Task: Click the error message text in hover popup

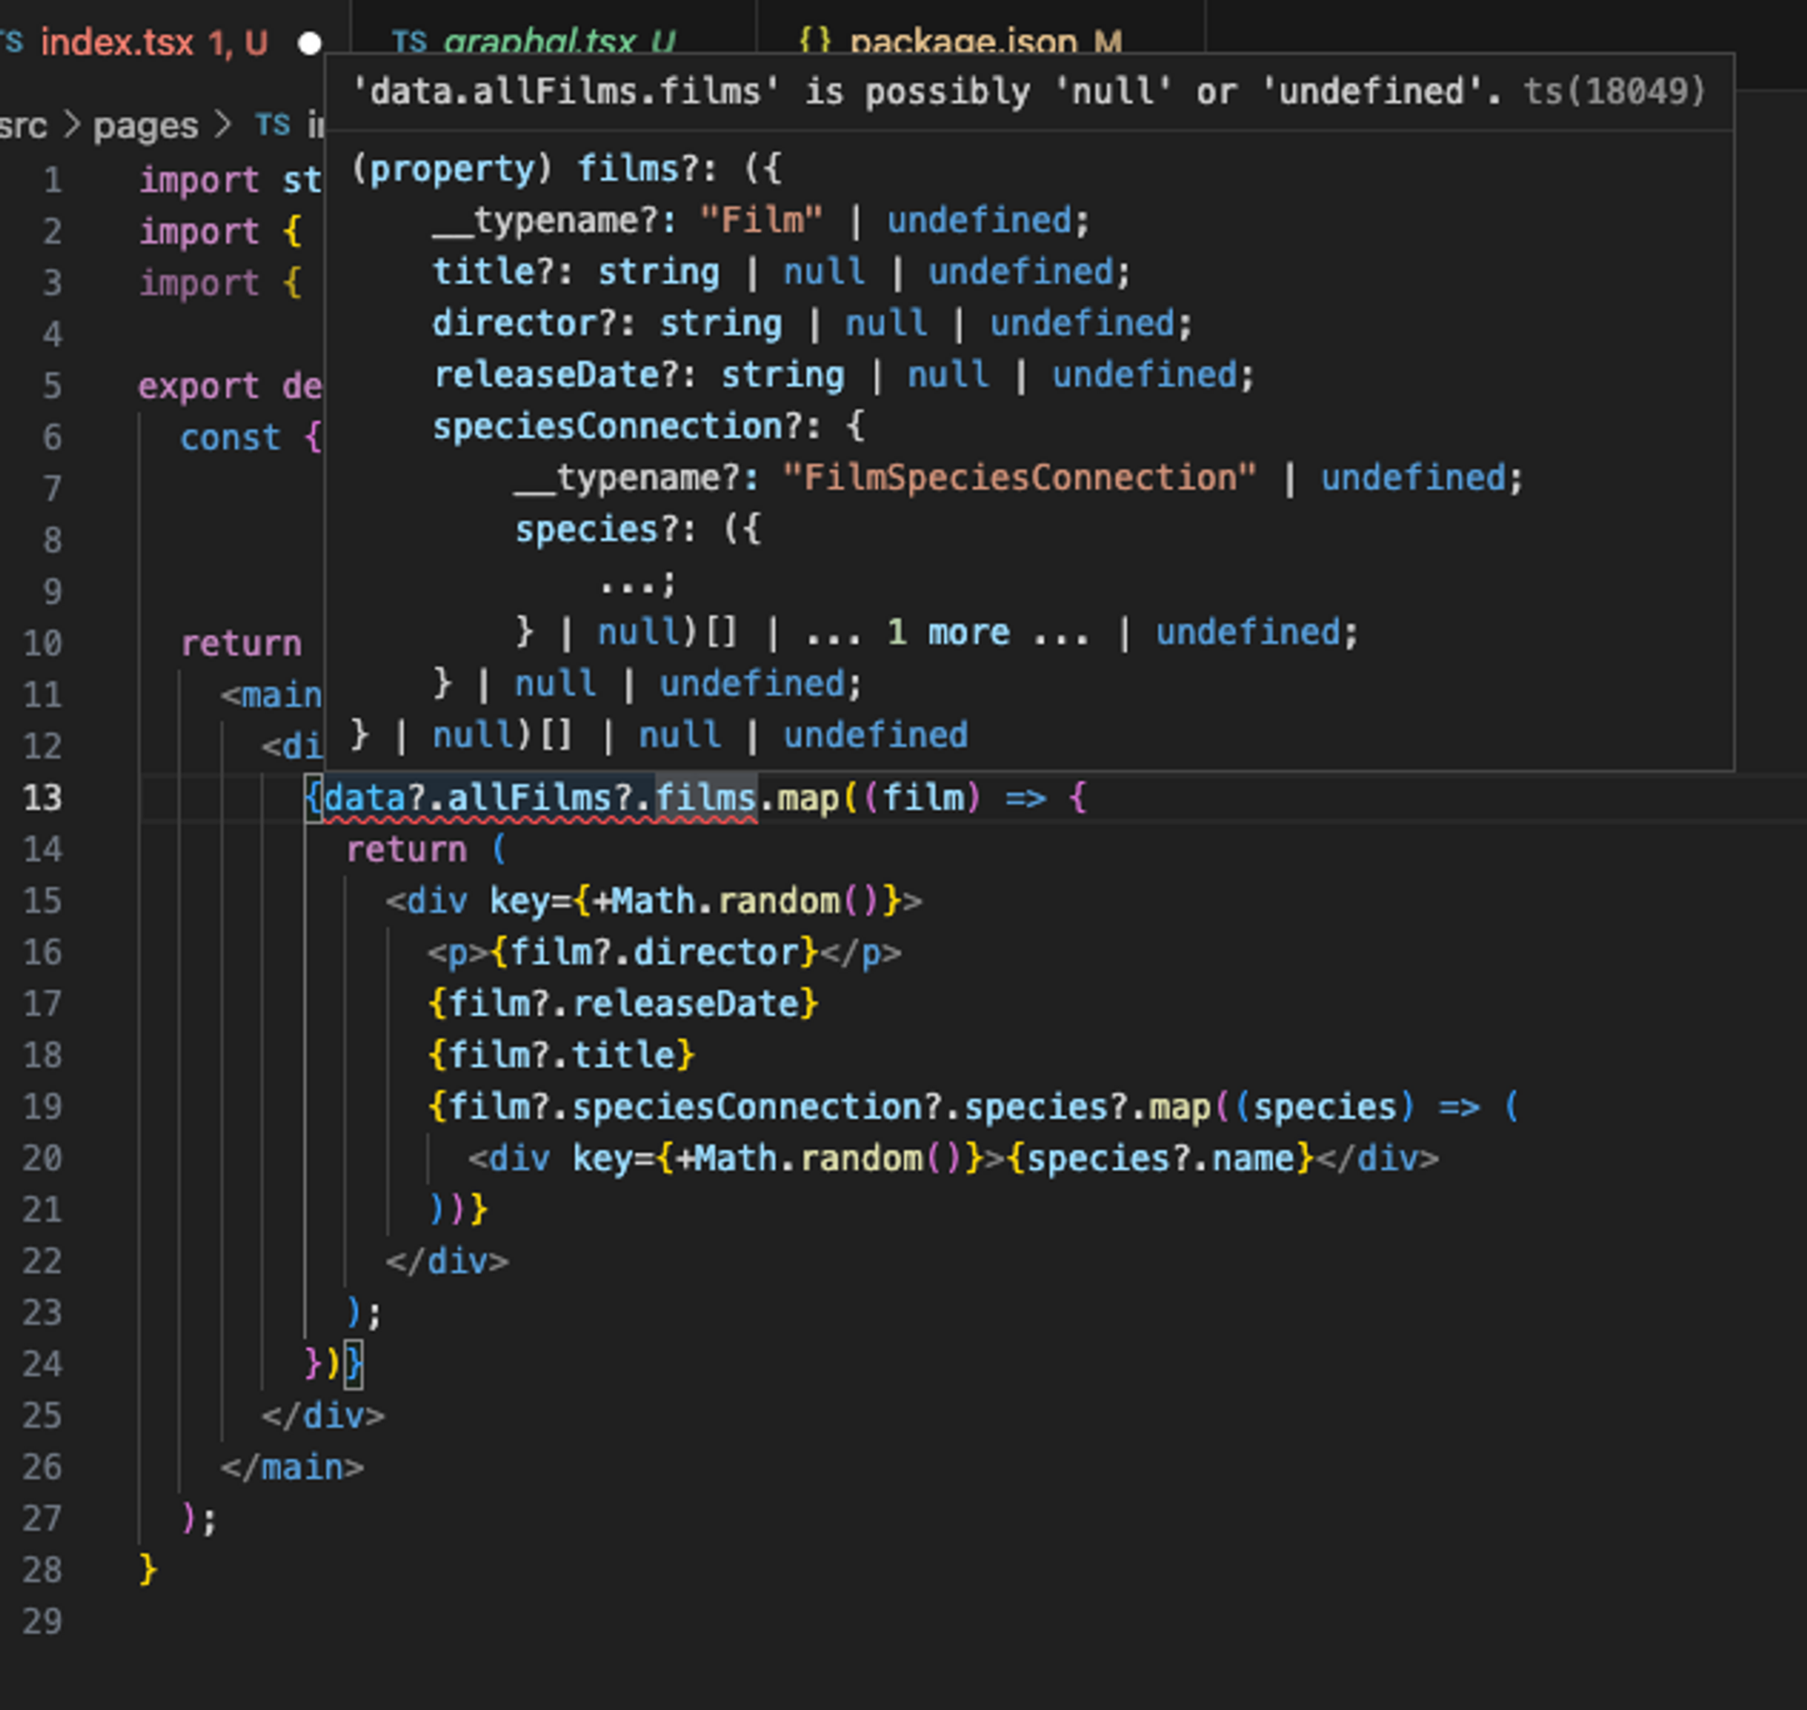Action: [x=926, y=91]
